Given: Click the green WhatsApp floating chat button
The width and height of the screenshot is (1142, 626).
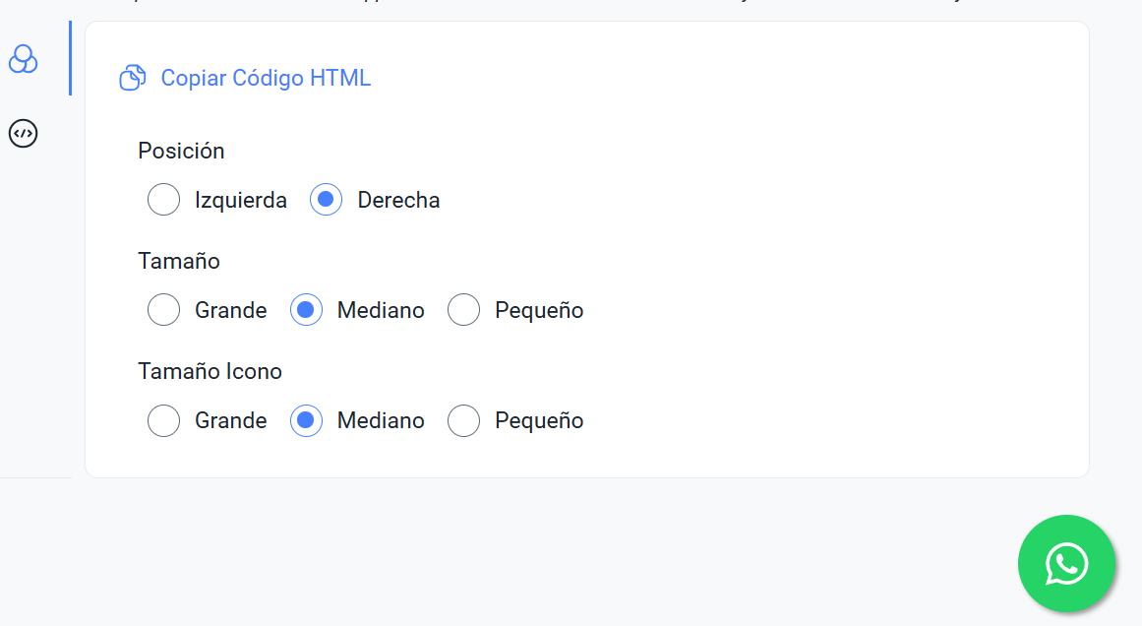Looking at the screenshot, I should pos(1066,564).
